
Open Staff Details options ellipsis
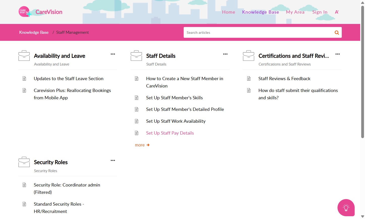point(225,54)
